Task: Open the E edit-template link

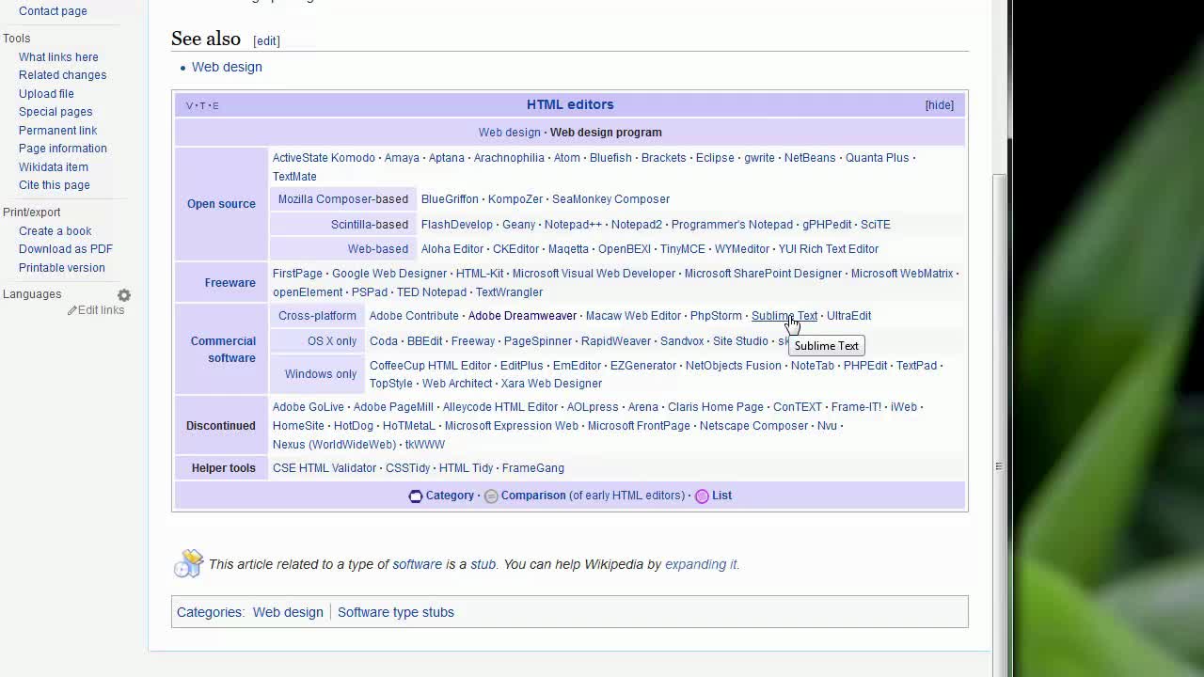Action: [215, 105]
